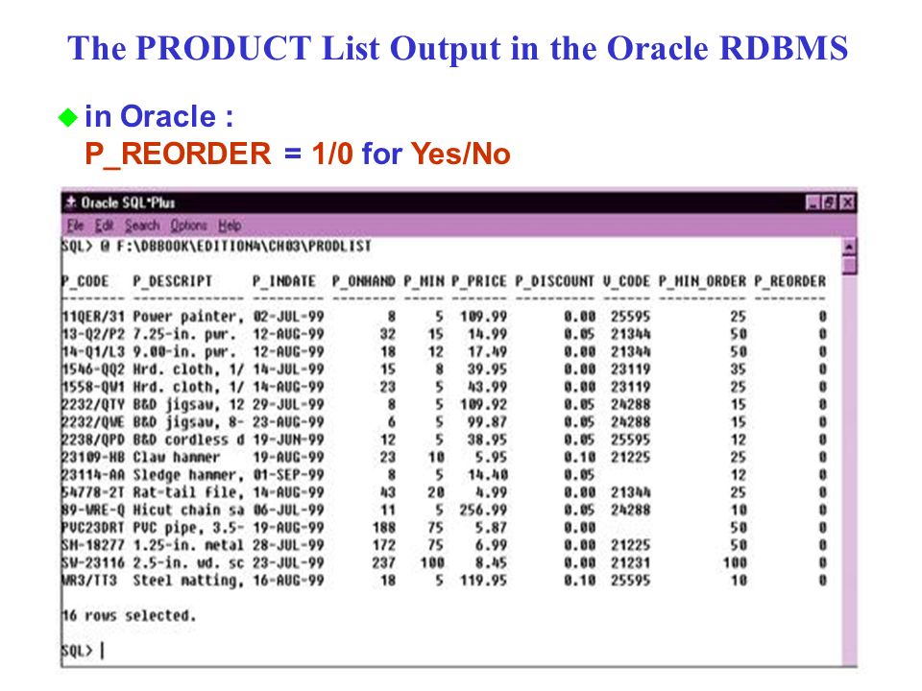This screenshot has height=691, width=922.
Task: Click the Oracle SQL*Plus title bar icon
Action: click(70, 203)
